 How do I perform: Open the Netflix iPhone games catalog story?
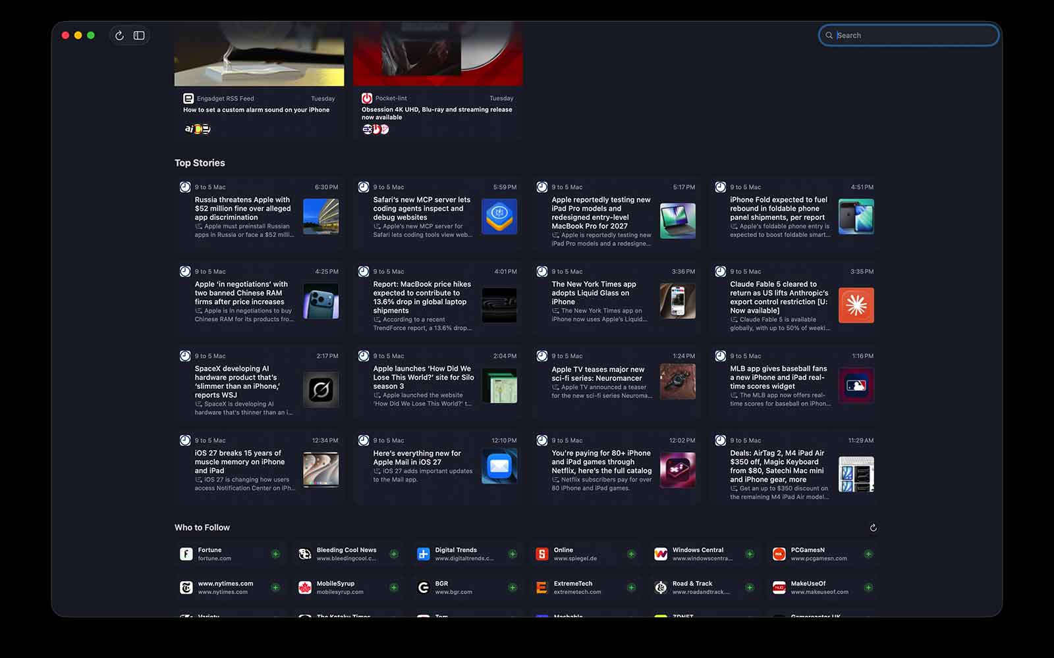tap(616, 468)
